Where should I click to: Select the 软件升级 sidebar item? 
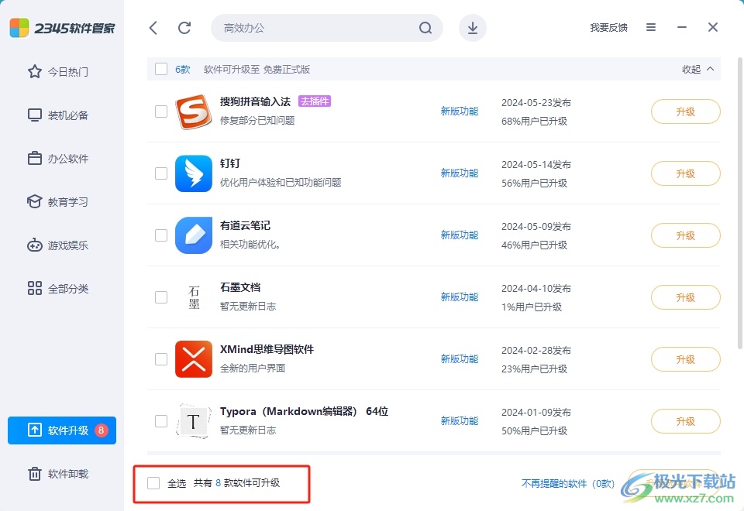[62, 430]
